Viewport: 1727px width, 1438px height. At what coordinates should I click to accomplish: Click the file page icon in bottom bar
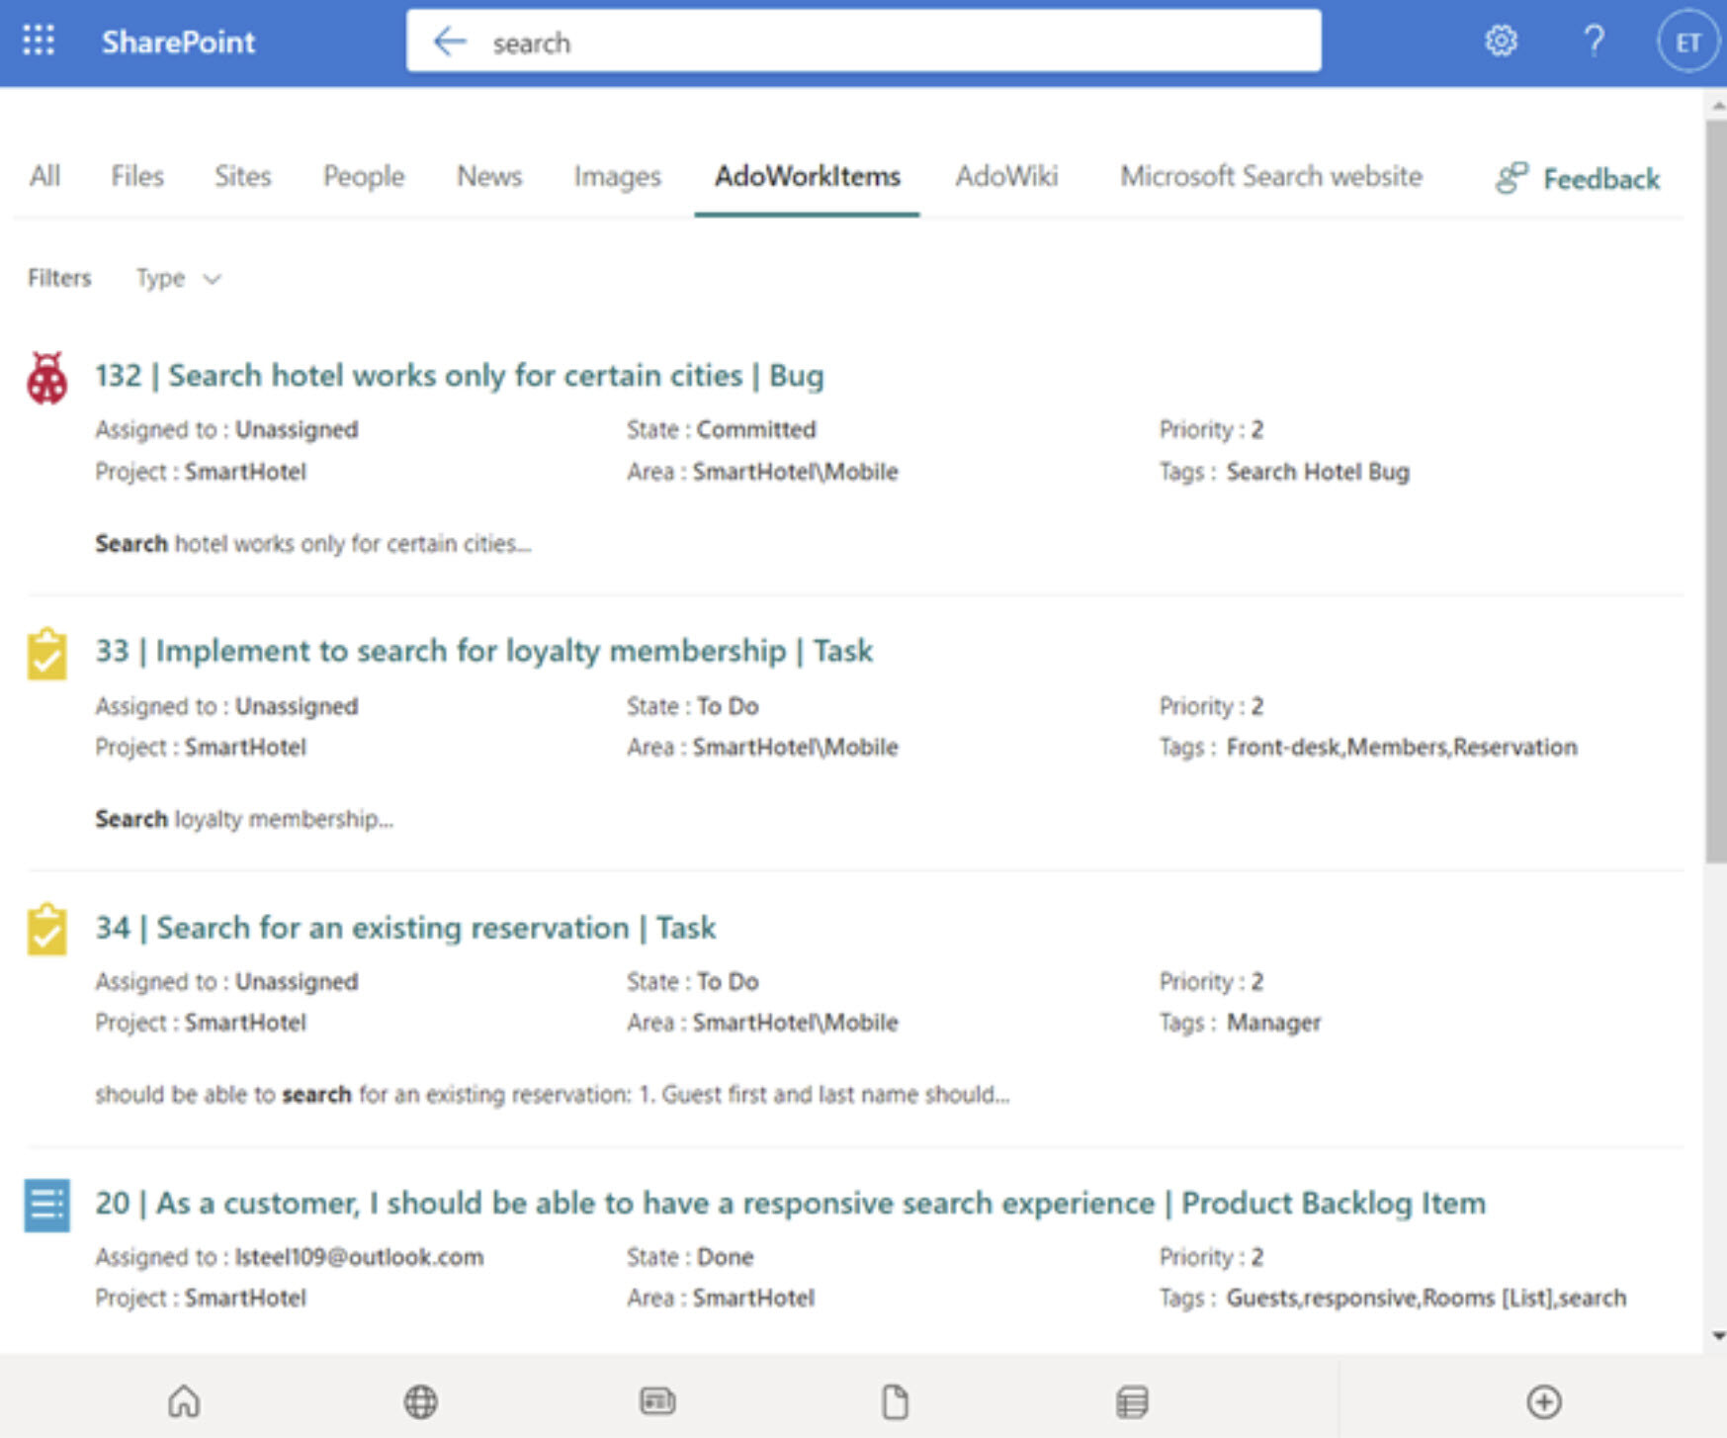click(895, 1400)
